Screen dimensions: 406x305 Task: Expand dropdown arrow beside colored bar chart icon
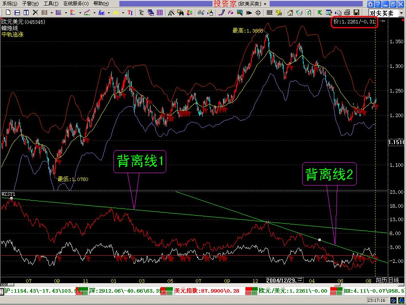click(x=80, y=13)
